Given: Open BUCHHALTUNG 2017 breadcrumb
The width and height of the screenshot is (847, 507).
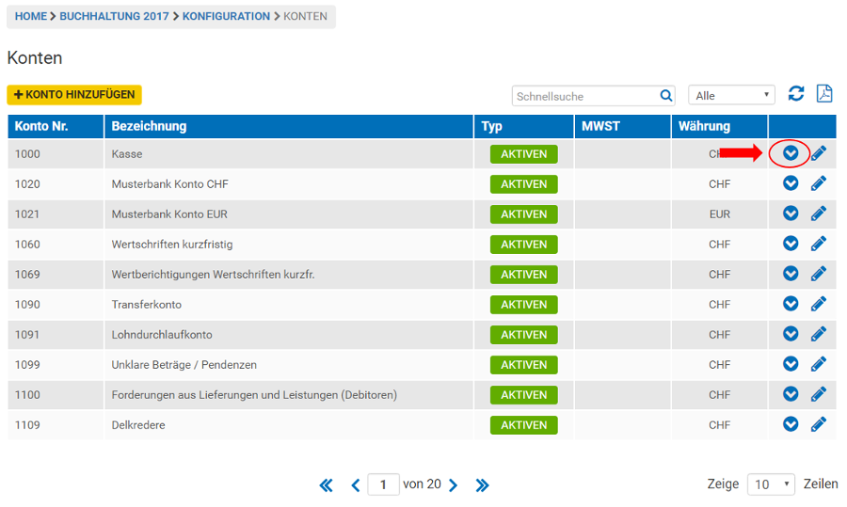Looking at the screenshot, I should (x=114, y=16).
